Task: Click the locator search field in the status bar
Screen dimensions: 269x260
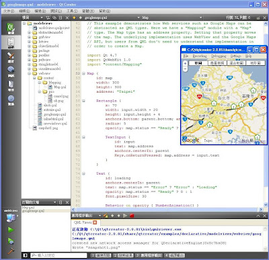Action: coord(59,255)
